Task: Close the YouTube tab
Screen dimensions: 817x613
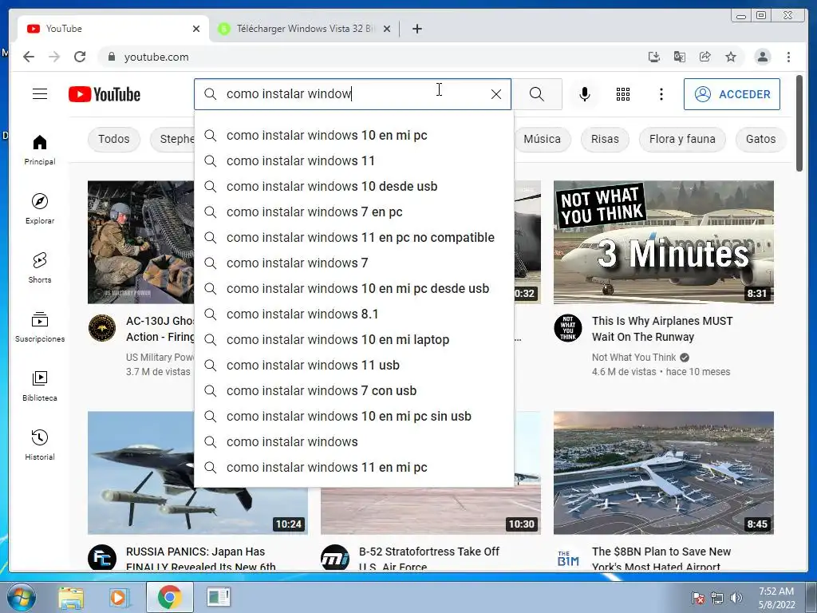Action: tap(196, 29)
